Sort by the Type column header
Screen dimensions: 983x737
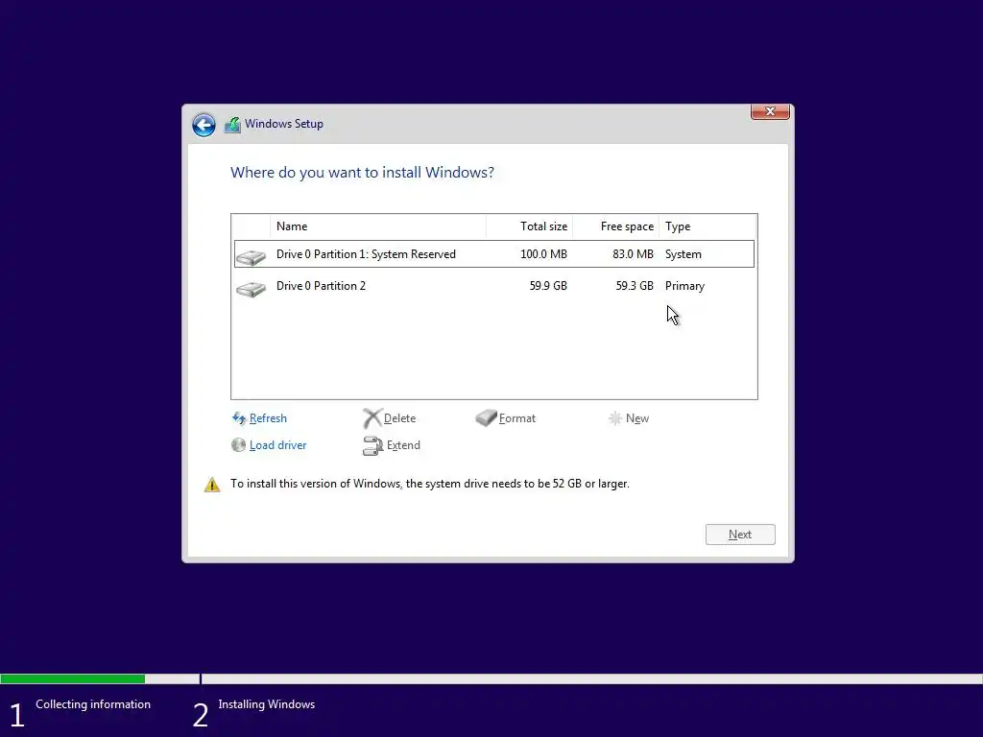[x=707, y=226]
